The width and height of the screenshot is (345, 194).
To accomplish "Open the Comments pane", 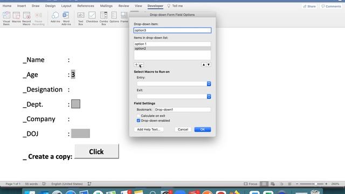I will pyautogui.click(x=331, y=6).
